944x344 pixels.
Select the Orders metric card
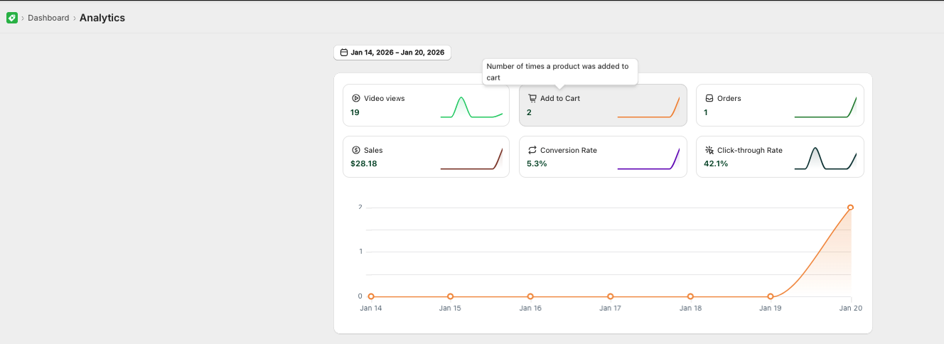(780, 105)
